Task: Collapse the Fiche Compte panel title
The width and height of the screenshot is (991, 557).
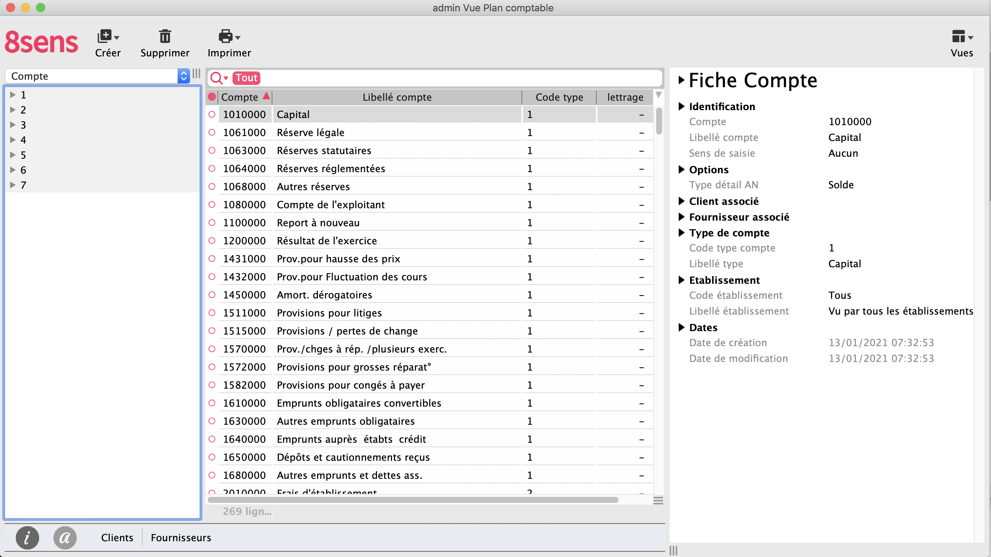Action: coord(681,80)
